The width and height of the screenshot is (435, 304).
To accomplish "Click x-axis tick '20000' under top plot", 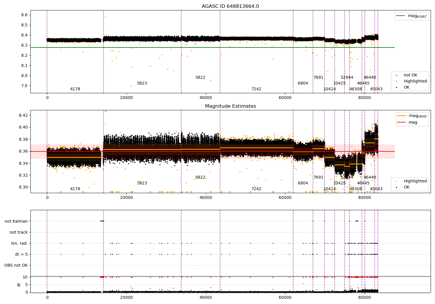I will pos(126,98).
